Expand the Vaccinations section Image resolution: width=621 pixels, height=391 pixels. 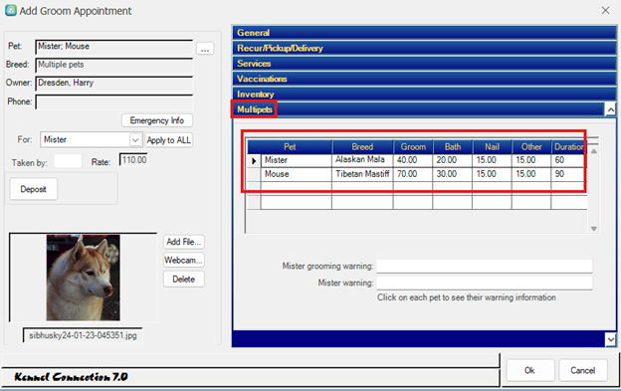click(x=424, y=79)
